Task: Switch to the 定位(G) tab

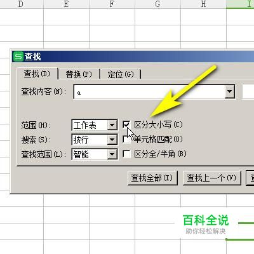Action: [x=121, y=74]
